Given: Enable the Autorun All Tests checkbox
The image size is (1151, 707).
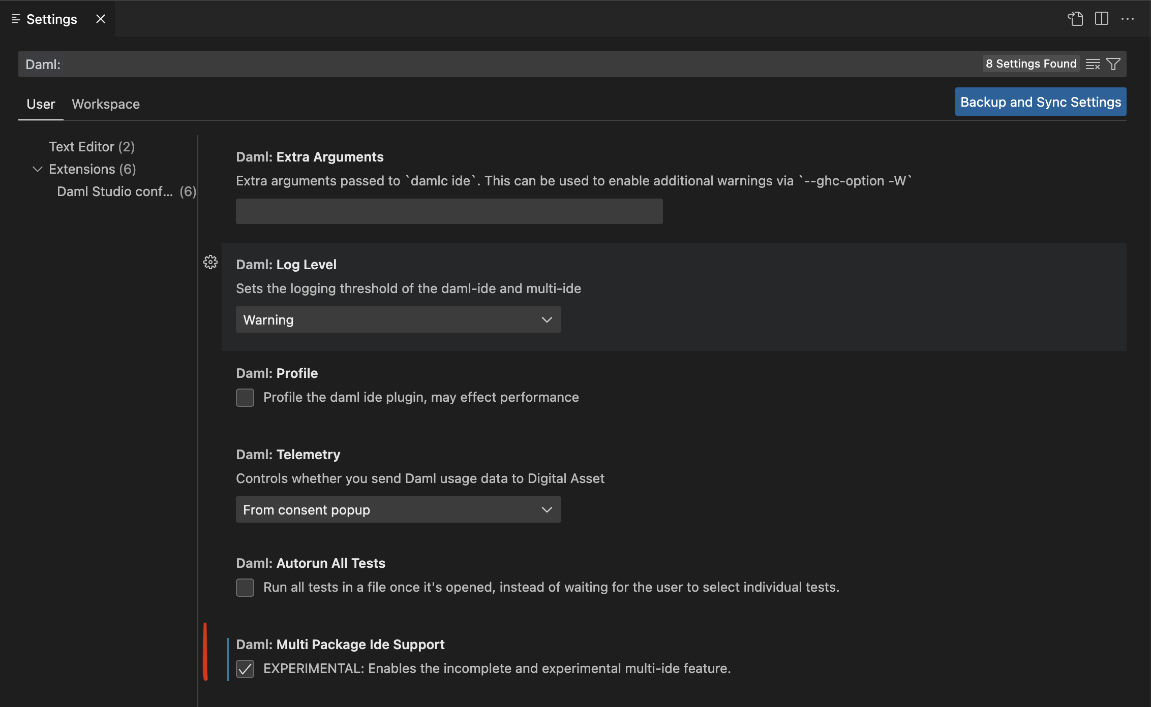Looking at the screenshot, I should [x=245, y=588].
